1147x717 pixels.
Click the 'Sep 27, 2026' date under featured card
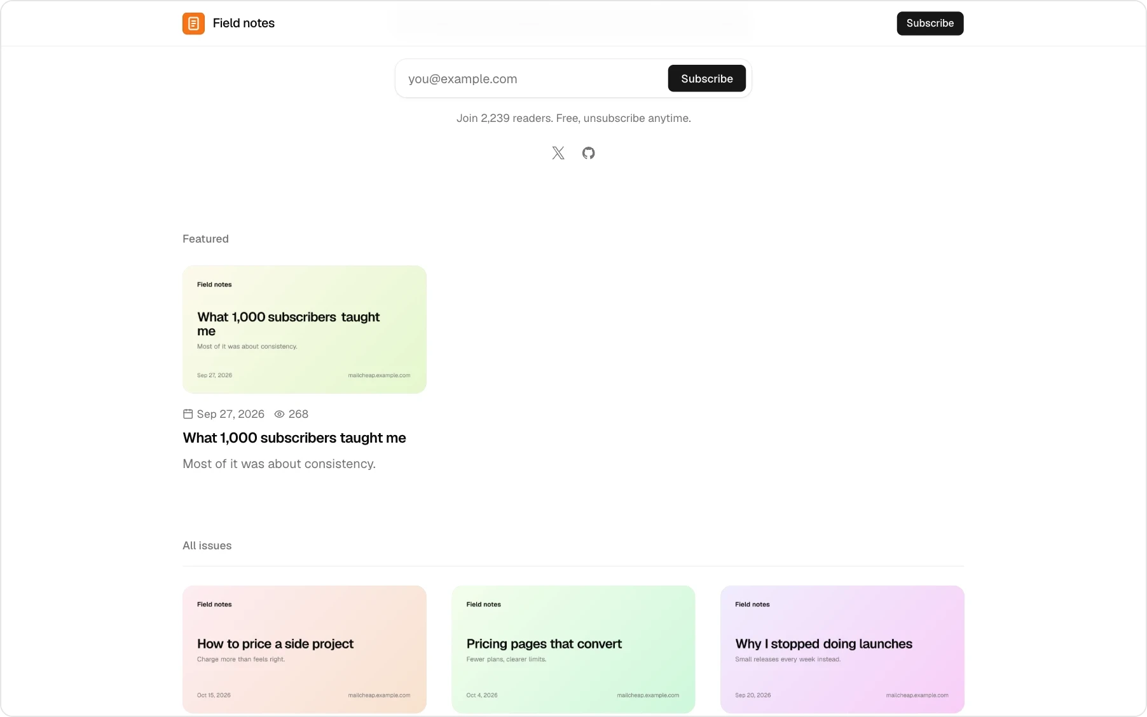pyautogui.click(x=231, y=414)
